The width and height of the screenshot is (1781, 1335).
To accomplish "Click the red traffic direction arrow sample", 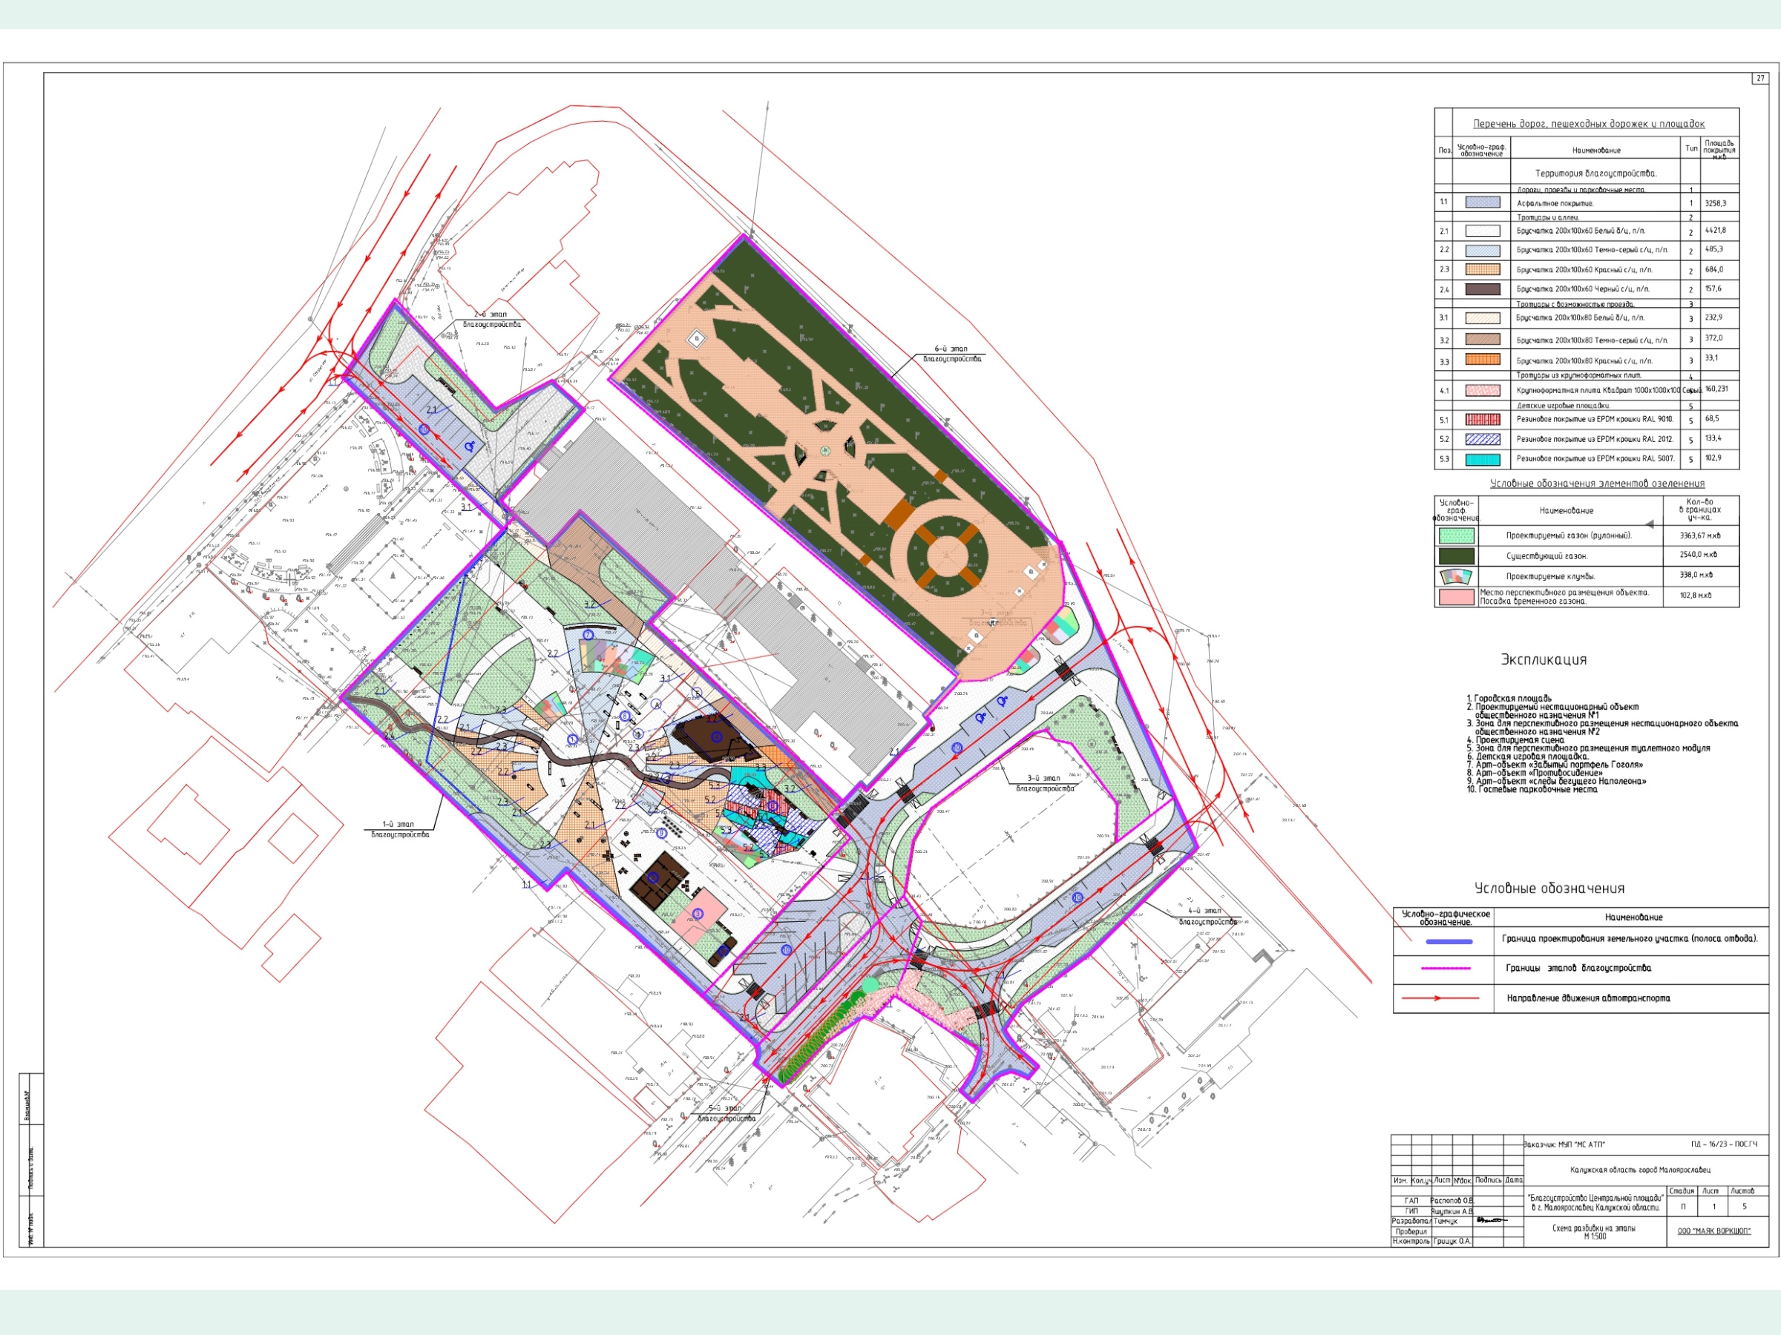I will 1441,998.
